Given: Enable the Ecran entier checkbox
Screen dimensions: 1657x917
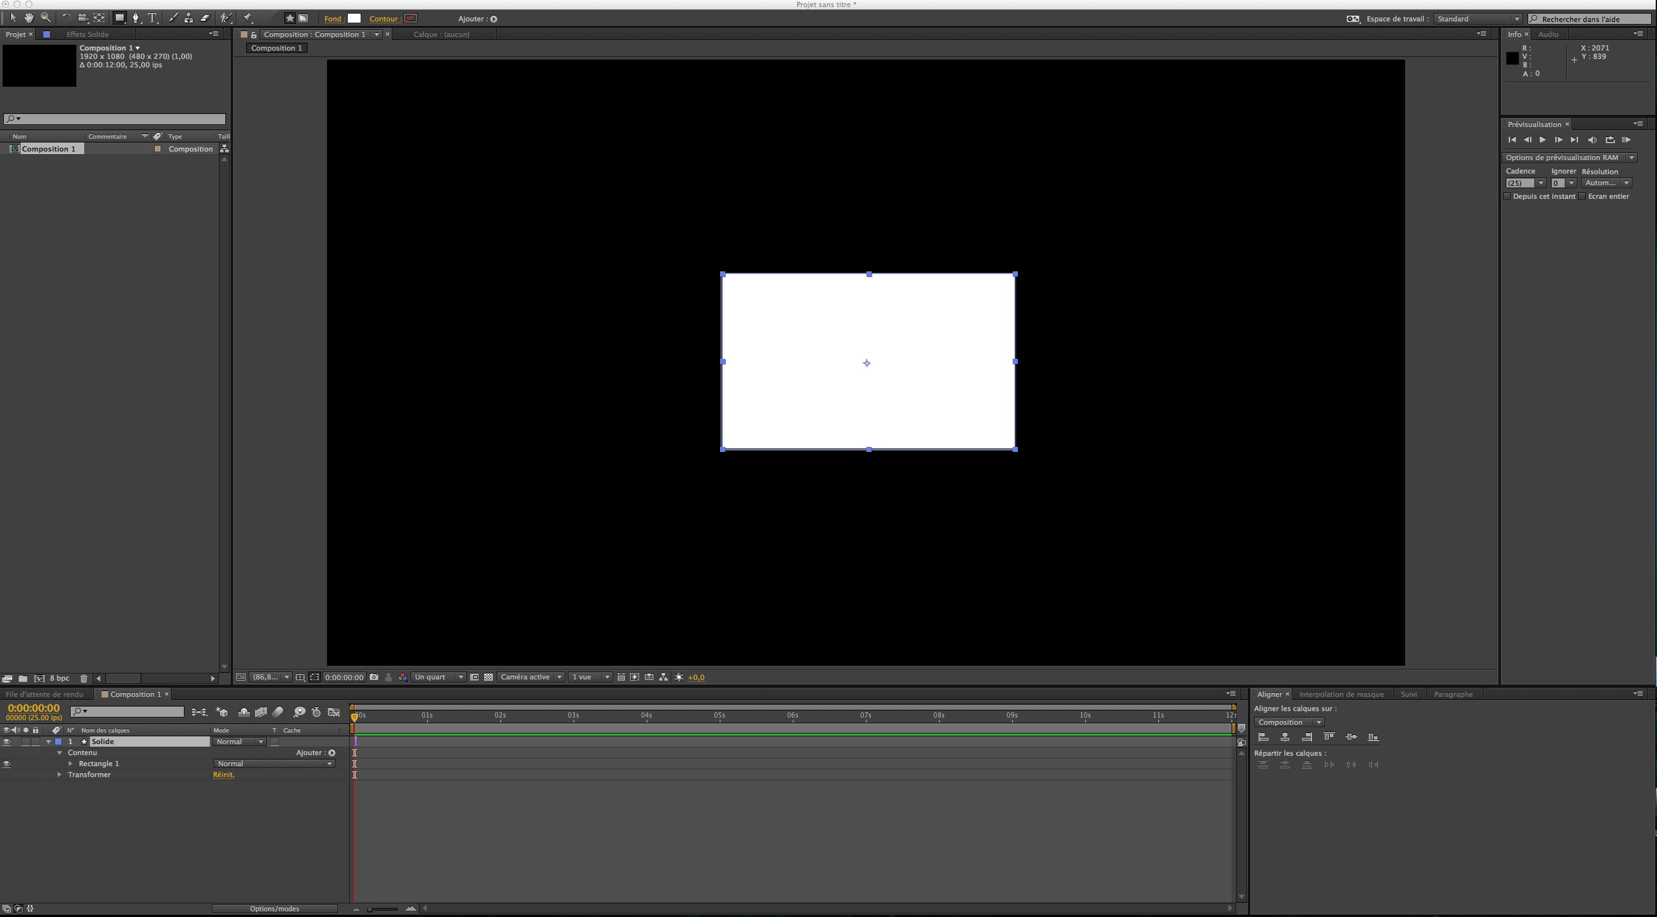Looking at the screenshot, I should coord(1581,197).
